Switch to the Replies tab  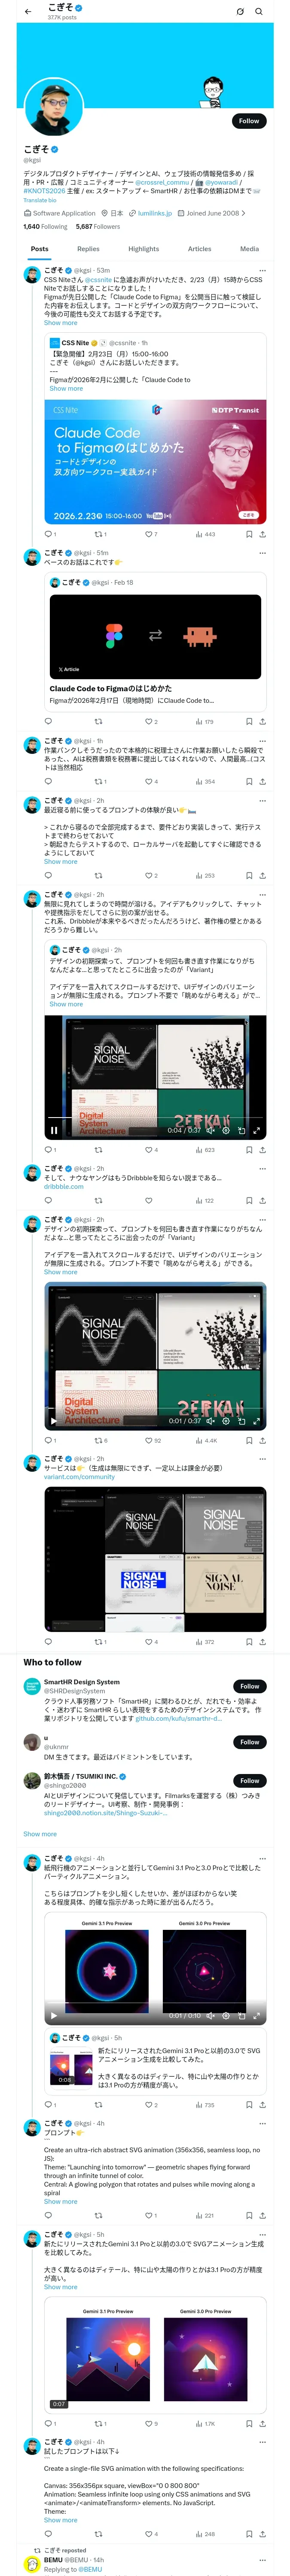click(88, 249)
